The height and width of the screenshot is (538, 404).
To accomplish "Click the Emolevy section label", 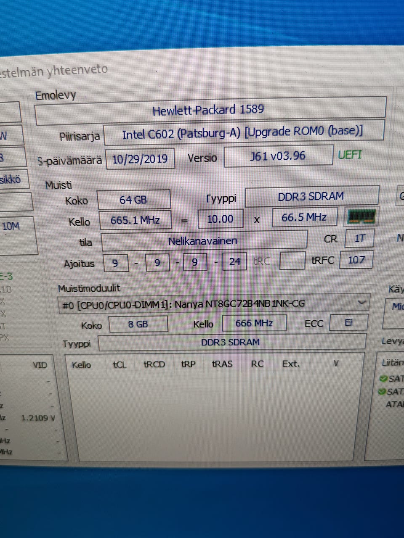I will 55,95.
